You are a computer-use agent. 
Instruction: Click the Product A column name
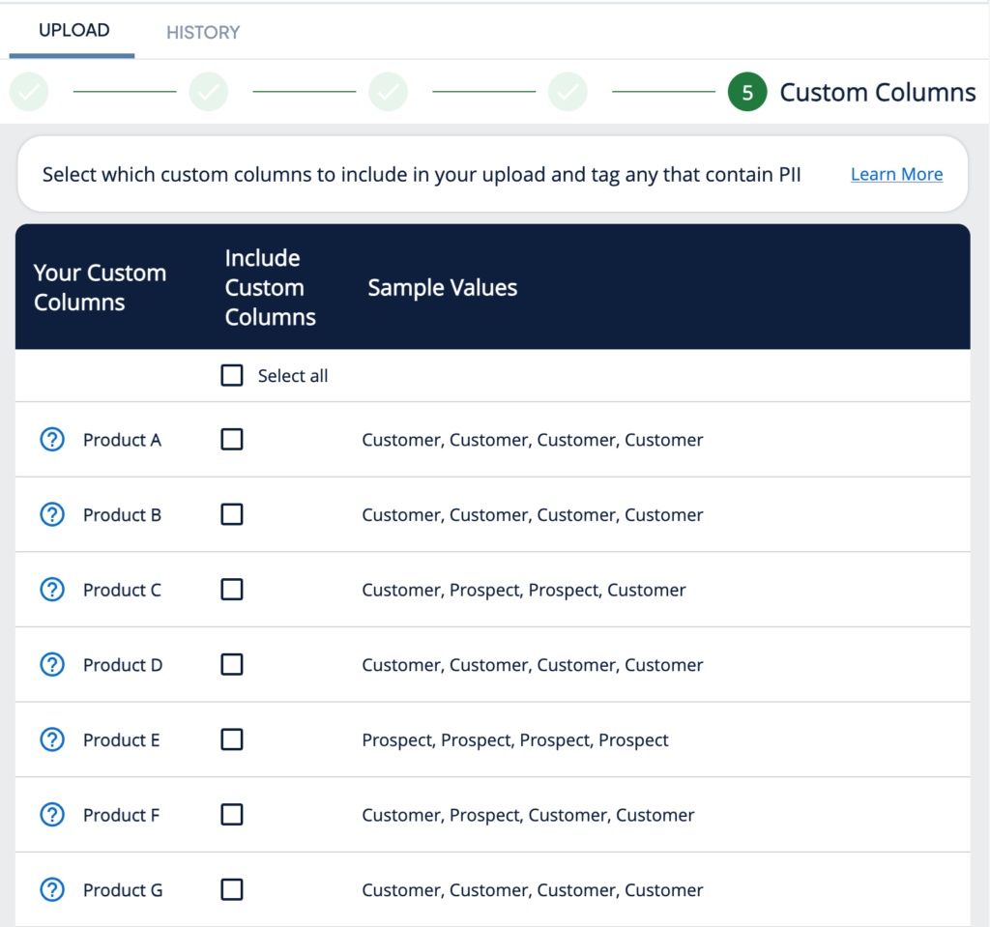123,440
